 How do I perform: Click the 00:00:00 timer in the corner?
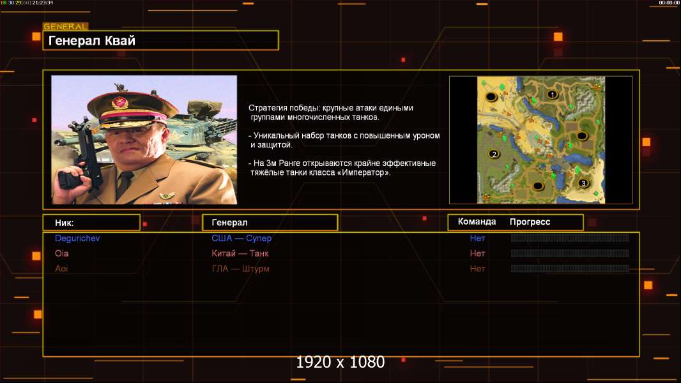tap(669, 3)
